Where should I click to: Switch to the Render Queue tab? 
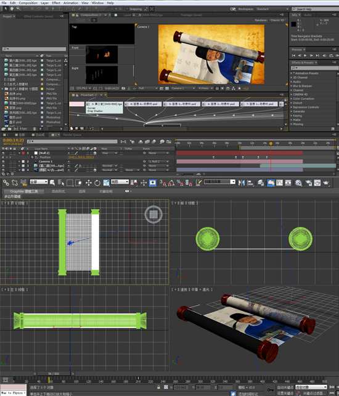click(72, 135)
